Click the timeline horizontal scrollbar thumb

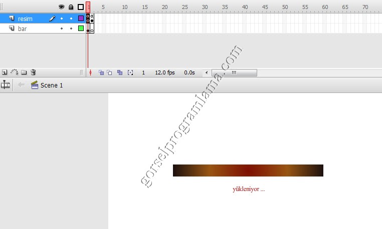[x=234, y=72]
